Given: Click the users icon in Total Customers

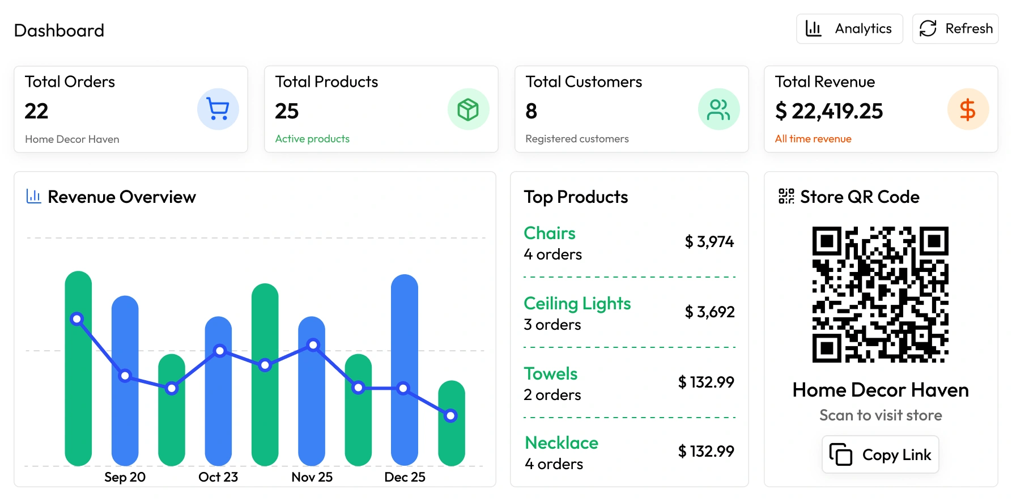Looking at the screenshot, I should pos(718,109).
